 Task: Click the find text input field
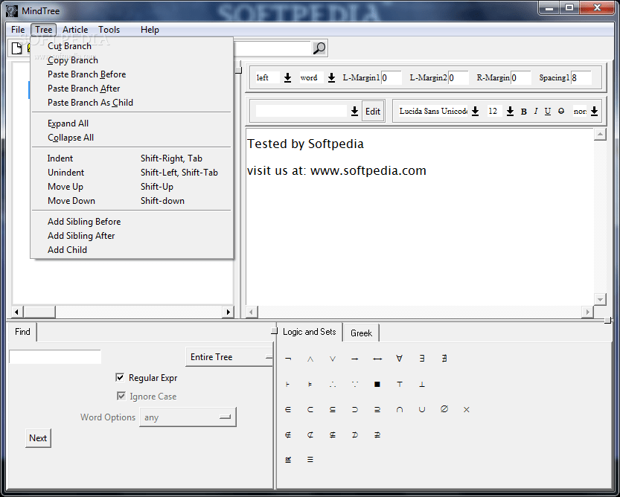(x=55, y=356)
